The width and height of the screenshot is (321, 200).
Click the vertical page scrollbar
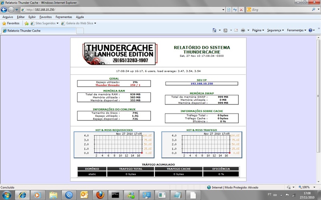click(x=318, y=96)
